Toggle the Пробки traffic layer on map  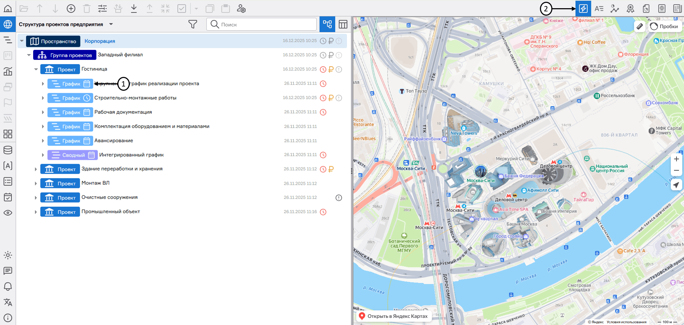click(664, 26)
